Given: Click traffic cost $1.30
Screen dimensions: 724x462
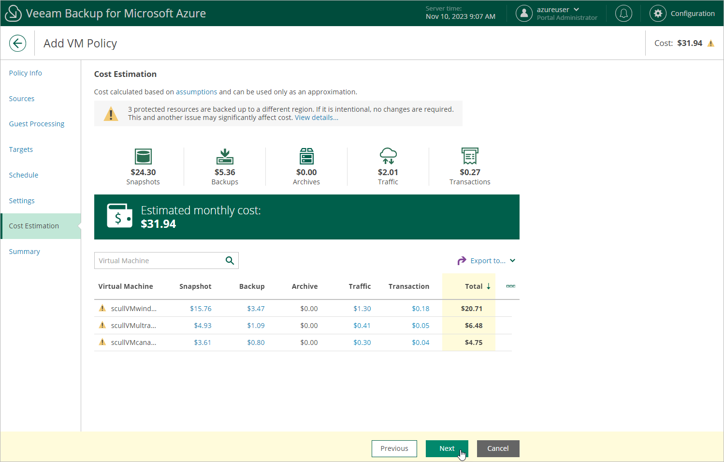Looking at the screenshot, I should 362,309.
